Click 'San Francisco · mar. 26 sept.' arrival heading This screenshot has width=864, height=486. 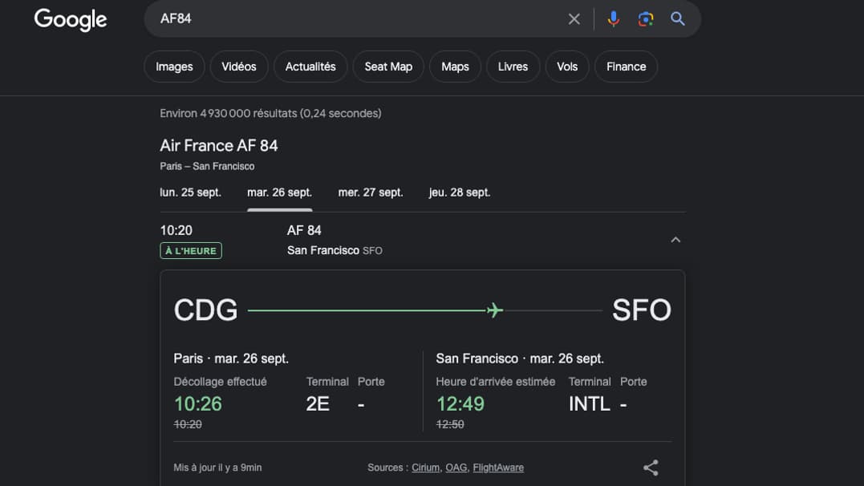pyautogui.click(x=520, y=358)
